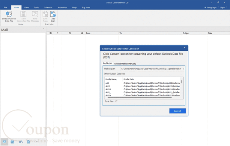Select the Abhi# profile row
The width and height of the screenshot is (230, 146).
pos(142,89)
